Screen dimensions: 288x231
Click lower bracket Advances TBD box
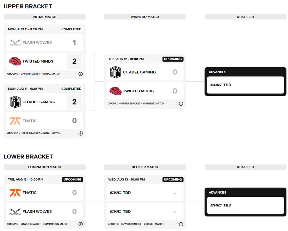coord(245,205)
